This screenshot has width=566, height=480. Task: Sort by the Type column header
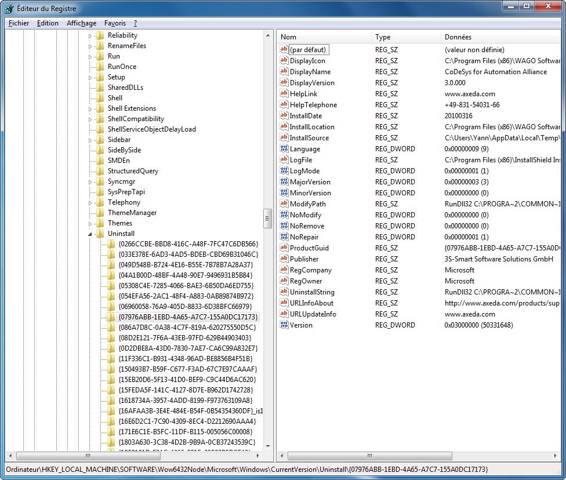pyautogui.click(x=406, y=37)
